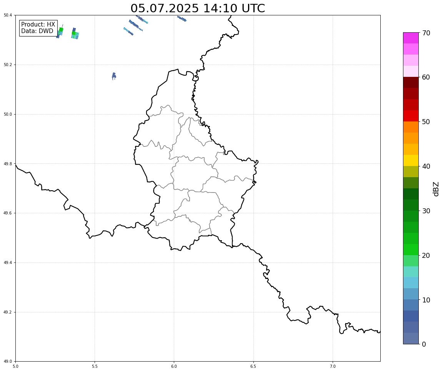
Task: Click the blue 10 dBZ colorbar segment
Action: click(x=411, y=294)
